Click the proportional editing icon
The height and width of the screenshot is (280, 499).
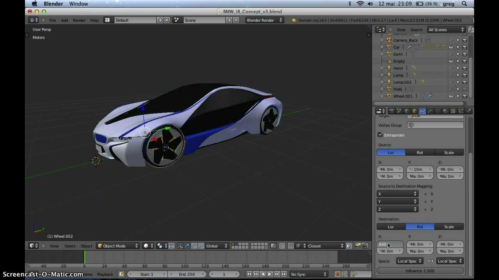click(282, 246)
